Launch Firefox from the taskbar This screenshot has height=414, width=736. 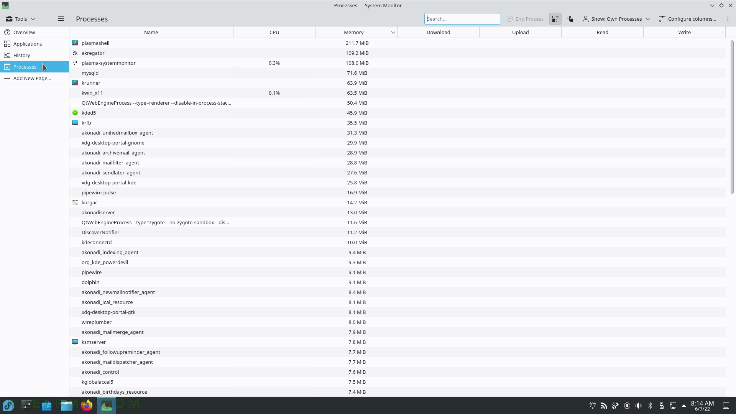pos(87,405)
